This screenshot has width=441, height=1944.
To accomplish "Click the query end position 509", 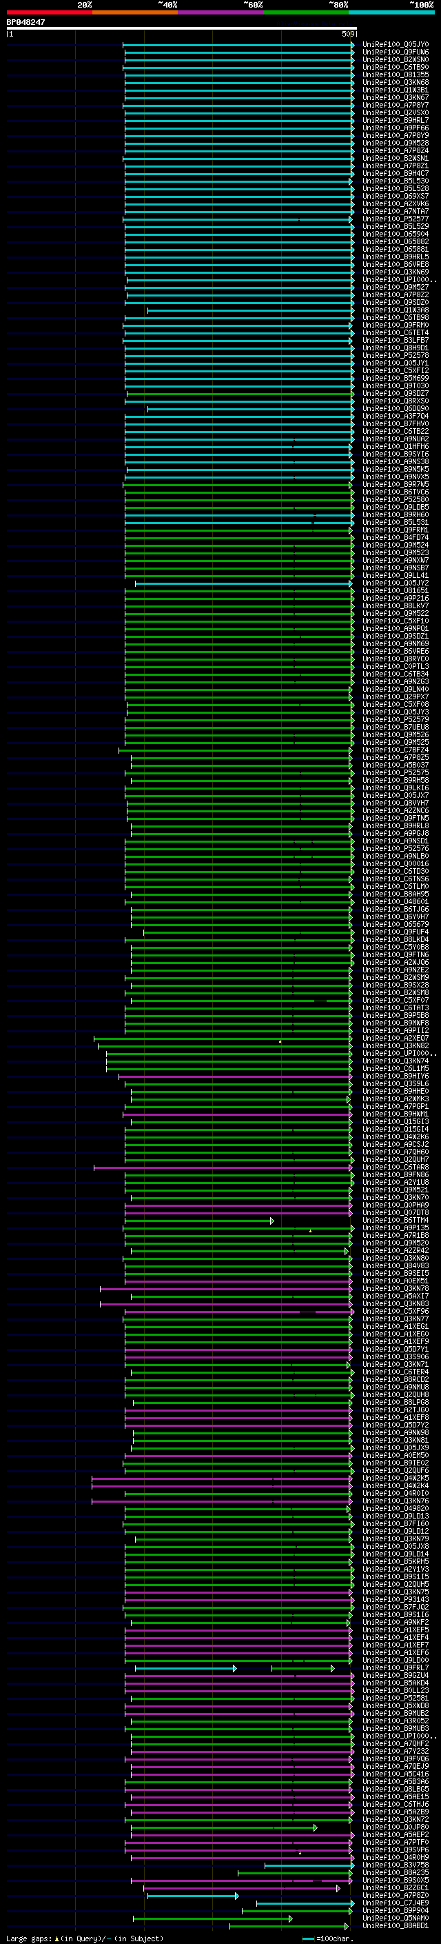I will point(348,34).
